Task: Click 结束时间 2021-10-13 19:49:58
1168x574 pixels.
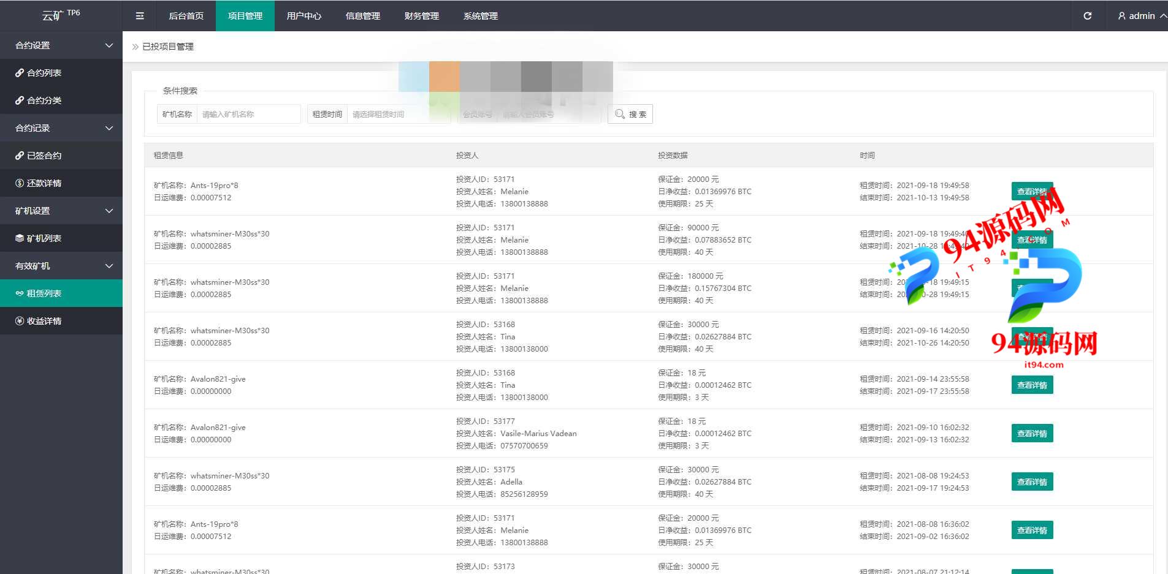Action: coord(914,197)
